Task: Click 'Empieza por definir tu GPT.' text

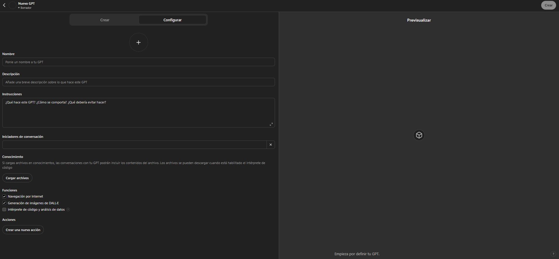Action: pos(357,254)
